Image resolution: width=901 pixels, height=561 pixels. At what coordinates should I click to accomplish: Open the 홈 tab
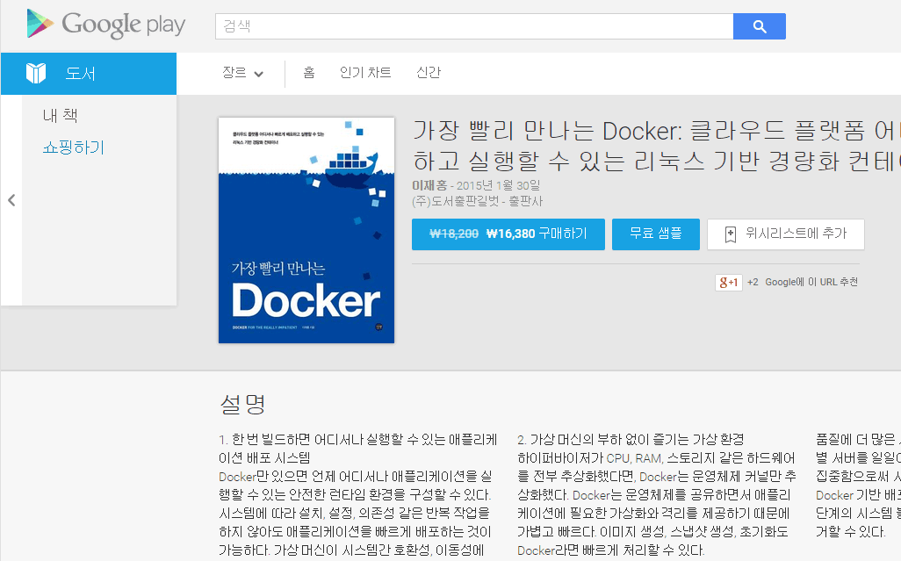point(309,73)
